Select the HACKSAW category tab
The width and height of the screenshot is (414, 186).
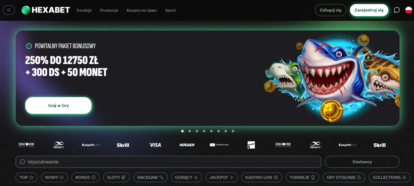coord(150,177)
